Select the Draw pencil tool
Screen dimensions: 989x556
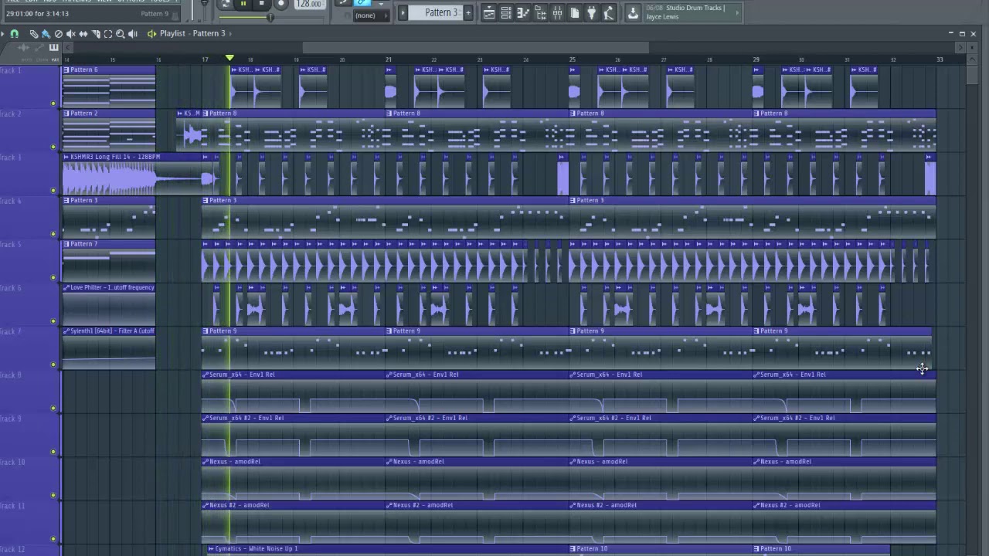(34, 33)
